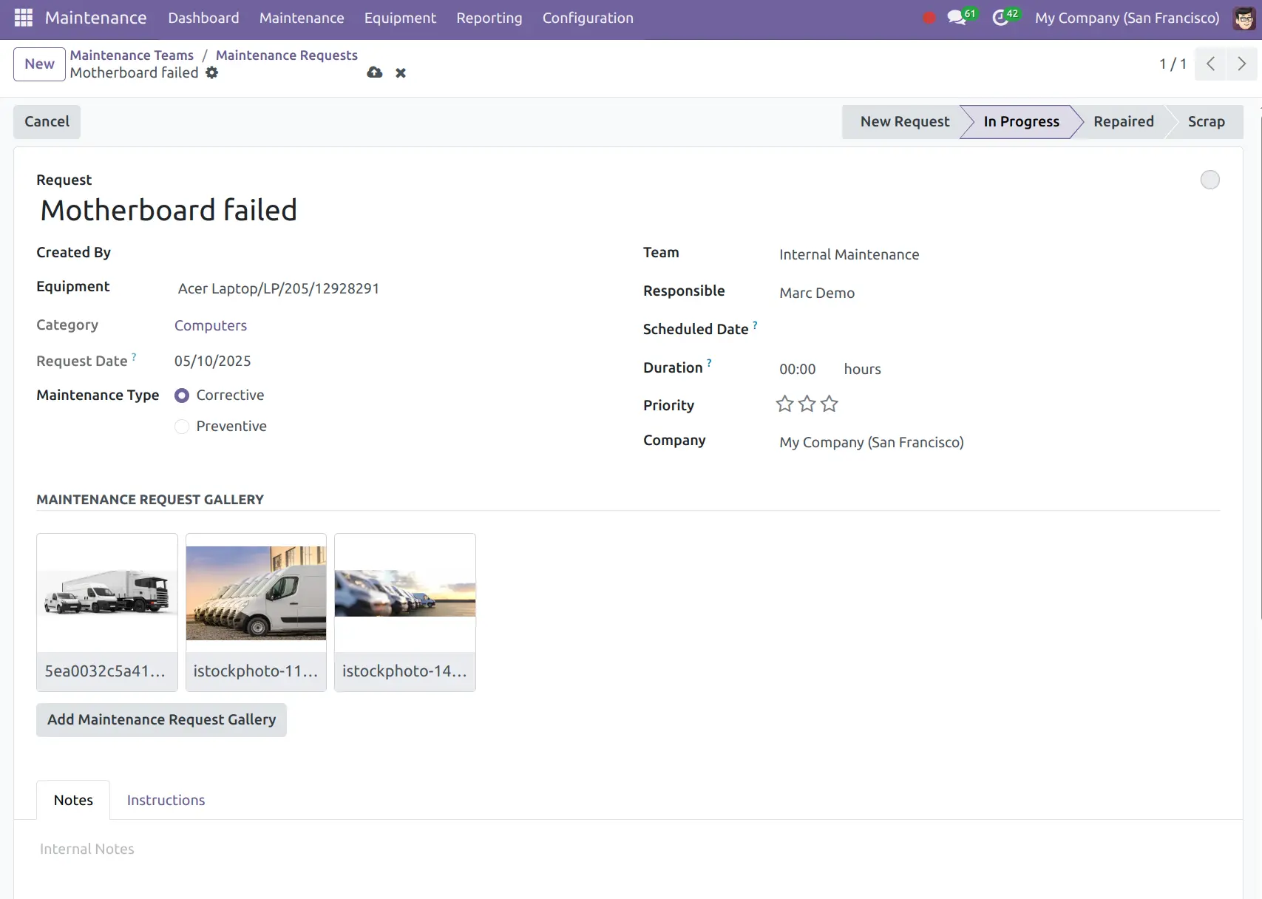1262x899 pixels.
Task: Open the Team field showing Internal Maintenance
Action: (998, 254)
